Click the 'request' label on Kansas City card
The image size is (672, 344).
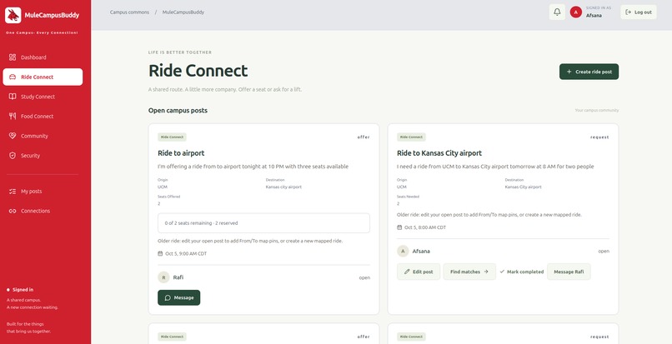[x=599, y=137]
